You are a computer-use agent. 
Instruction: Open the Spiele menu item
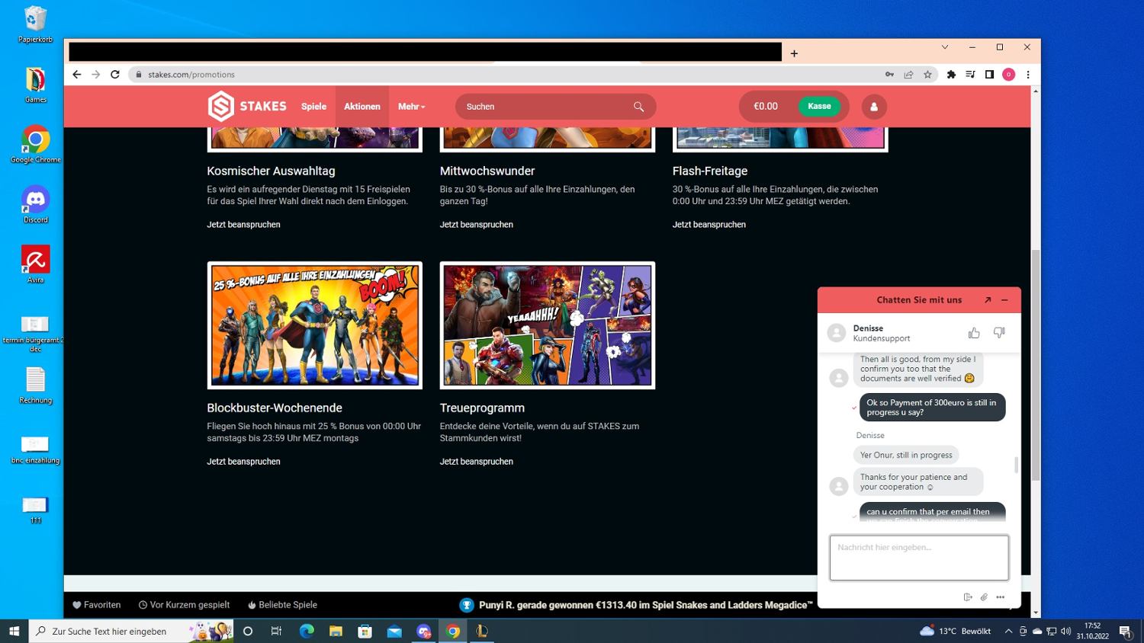coord(313,107)
